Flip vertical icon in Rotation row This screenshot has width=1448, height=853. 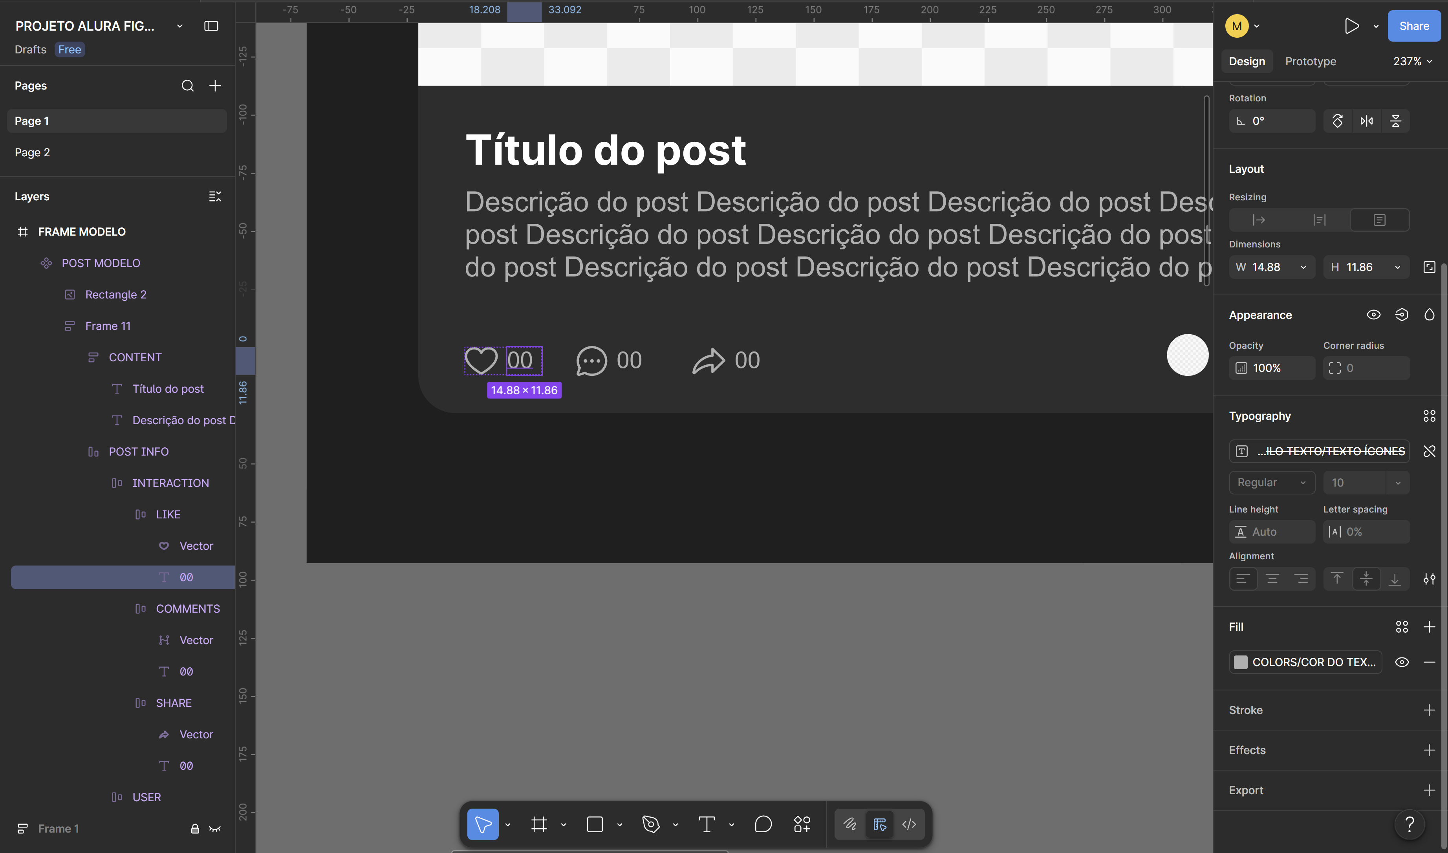click(1395, 121)
